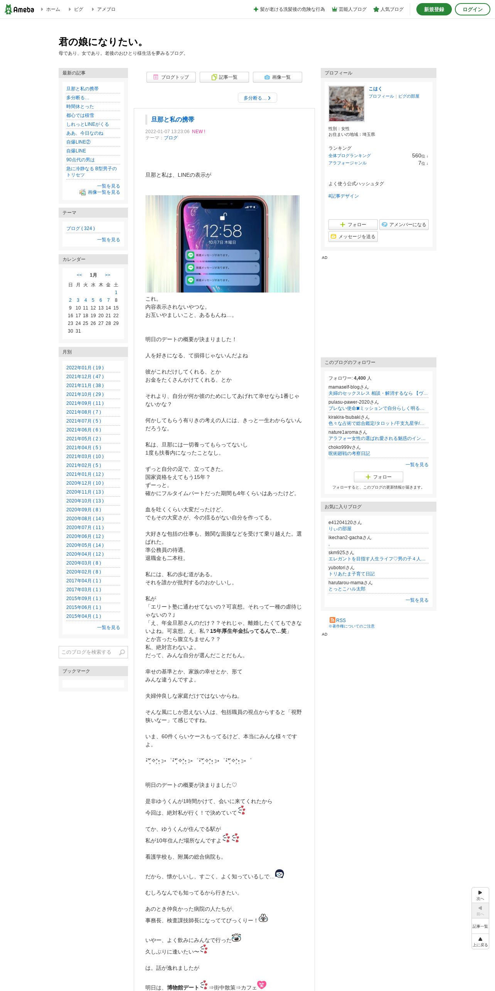Click the 新規登録 button
Viewport: 495px width, 991px height.
[434, 9]
